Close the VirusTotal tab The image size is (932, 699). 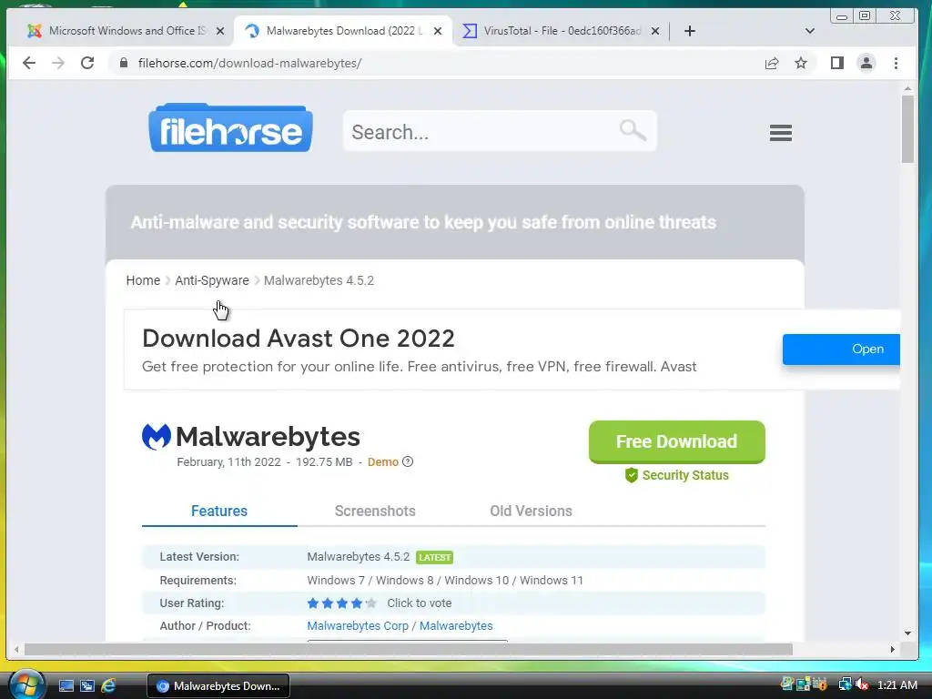[x=655, y=31]
